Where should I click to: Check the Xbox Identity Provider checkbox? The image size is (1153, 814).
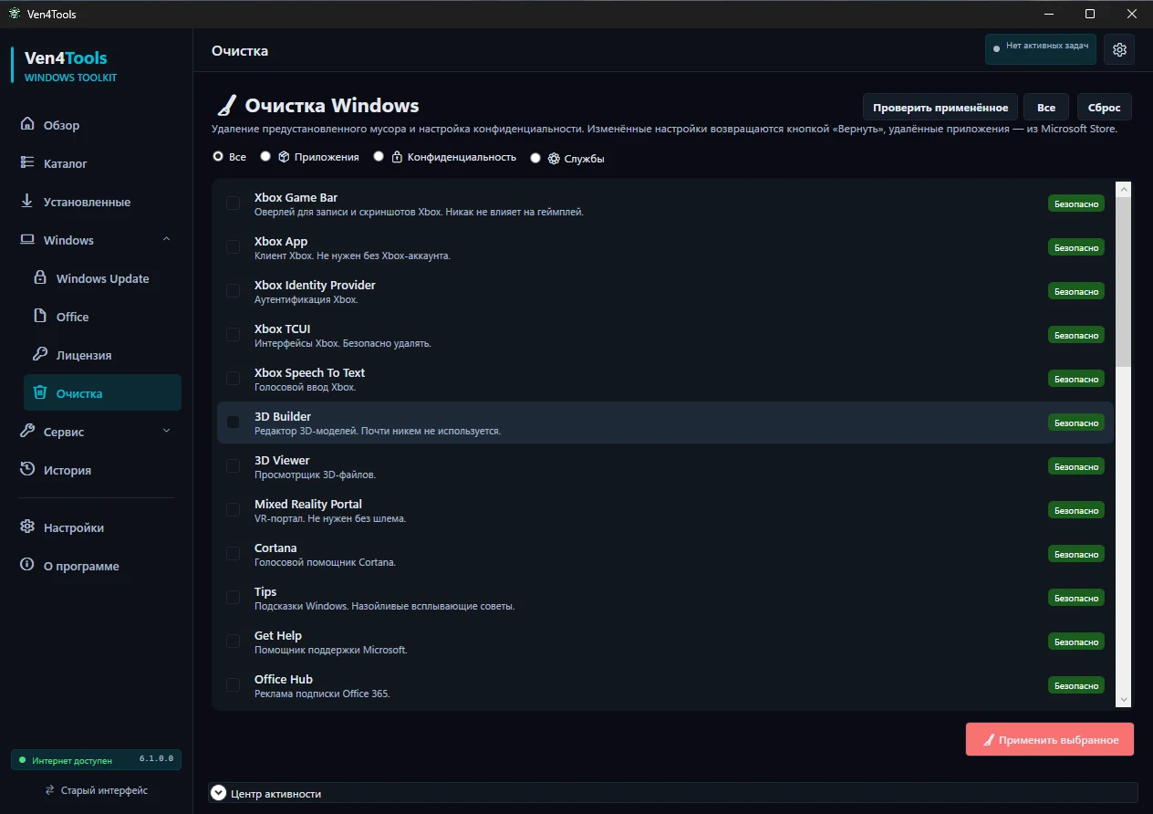(x=234, y=290)
